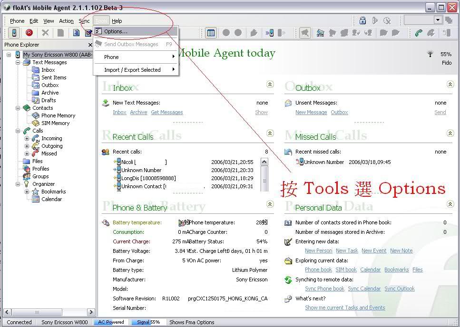Collapse the Phone & Battery section chevron

click(x=270, y=204)
